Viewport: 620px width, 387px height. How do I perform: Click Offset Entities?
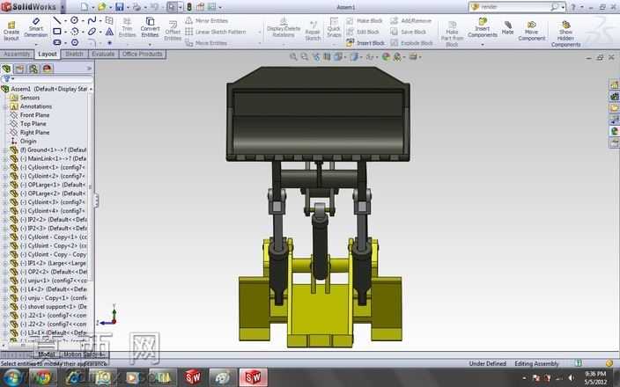click(173, 31)
